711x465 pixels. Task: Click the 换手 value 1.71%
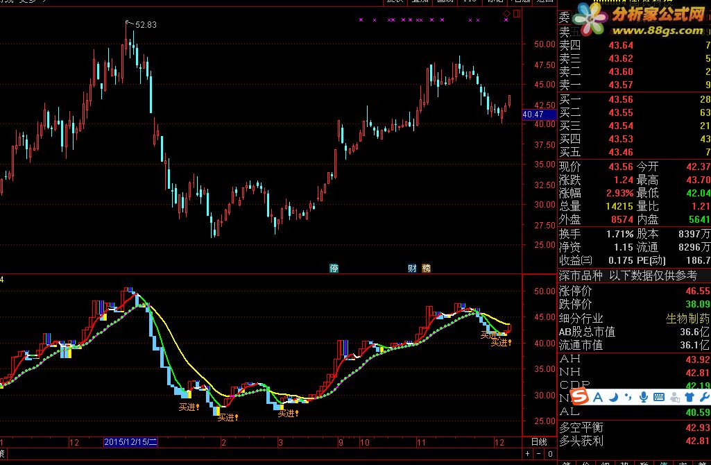[x=619, y=235]
